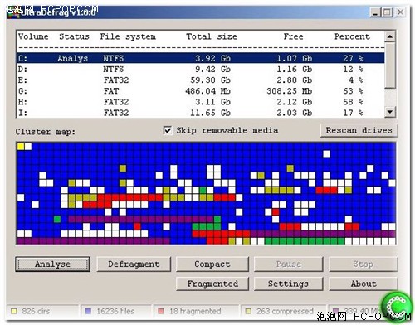Click the Pause button
415x325 pixels.
(288, 264)
